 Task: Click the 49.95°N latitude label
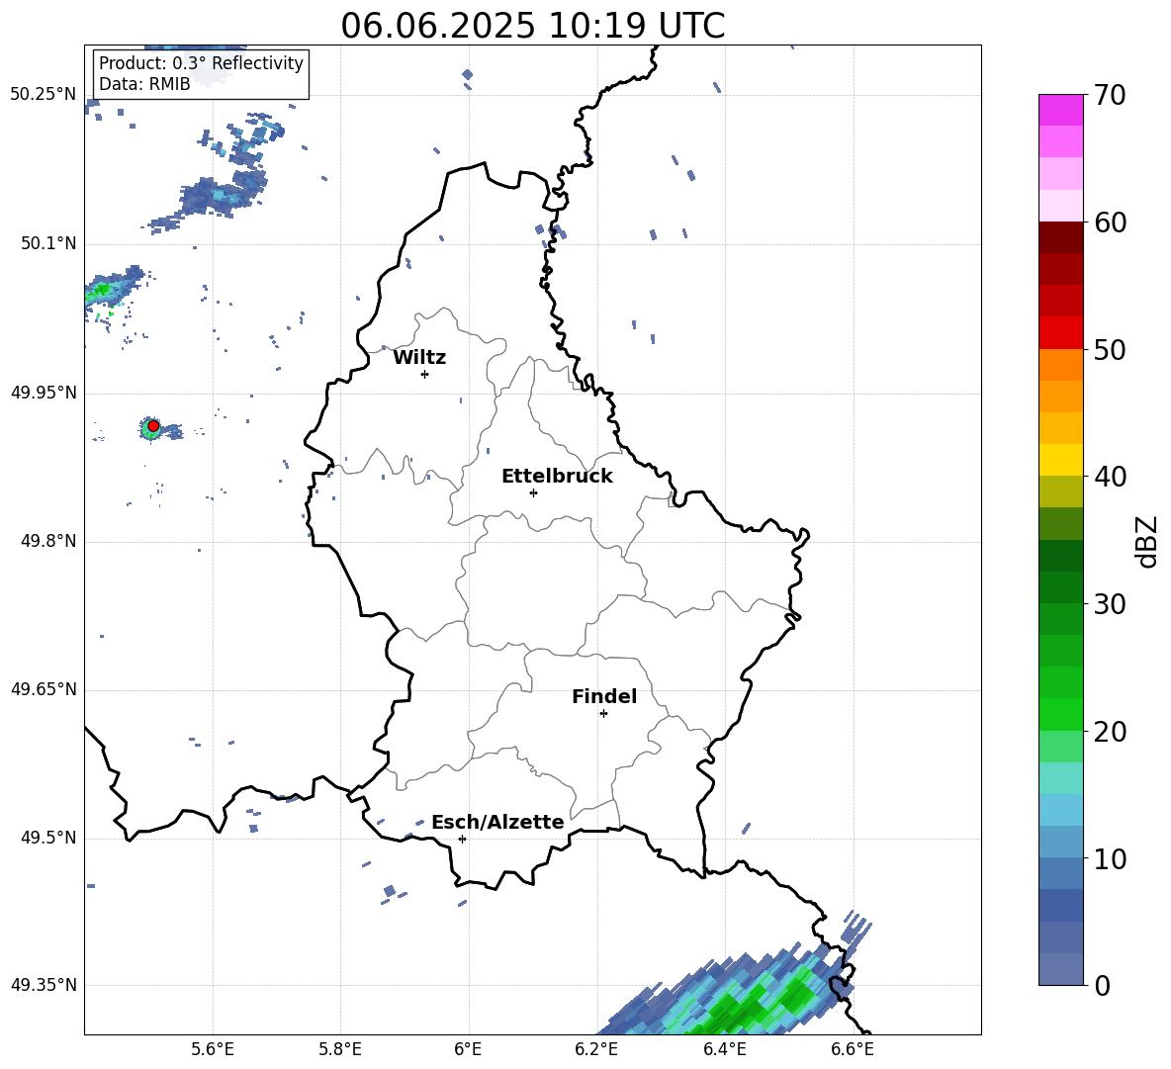click(x=44, y=393)
